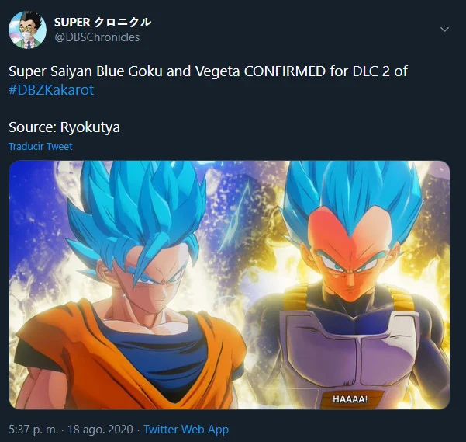Open the SUPER クロニクル display name
Viewport: 466px width, 442px height.
[103, 22]
